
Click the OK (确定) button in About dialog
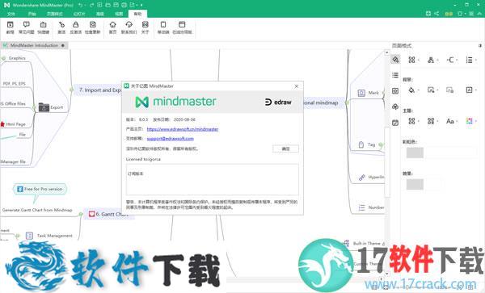285,149
